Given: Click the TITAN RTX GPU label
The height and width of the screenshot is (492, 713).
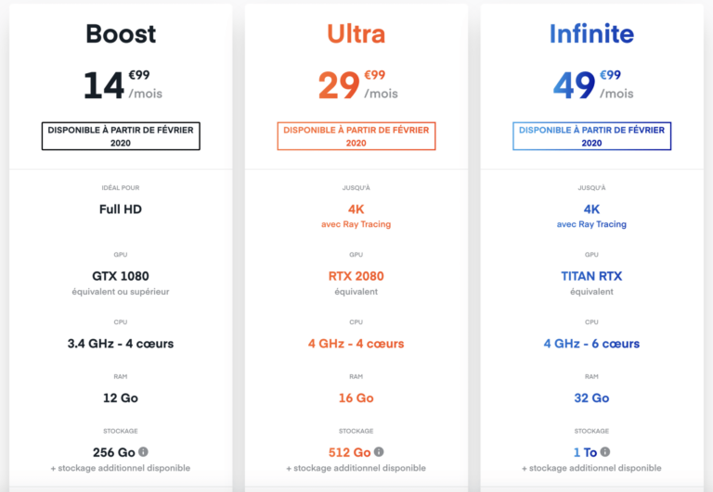Looking at the screenshot, I should (x=591, y=276).
